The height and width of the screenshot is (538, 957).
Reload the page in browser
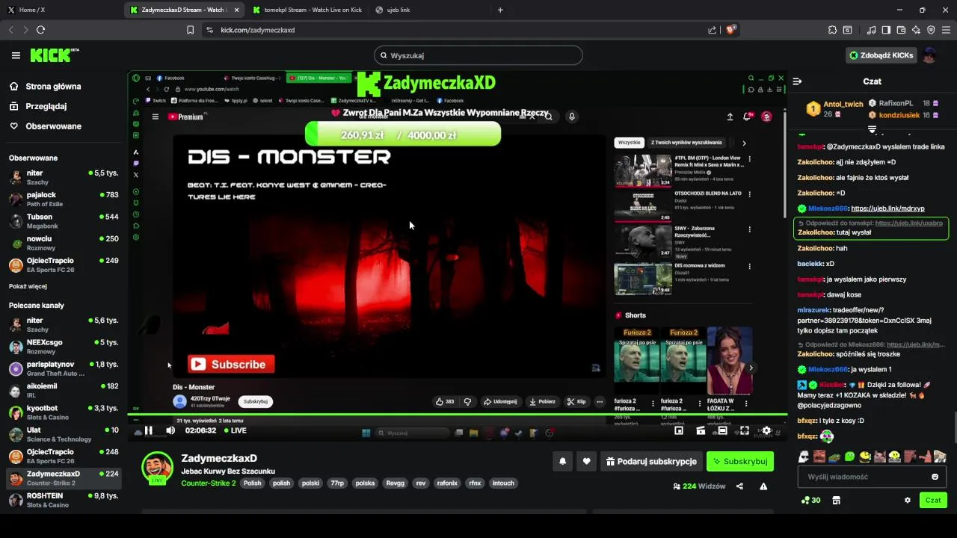(40, 30)
